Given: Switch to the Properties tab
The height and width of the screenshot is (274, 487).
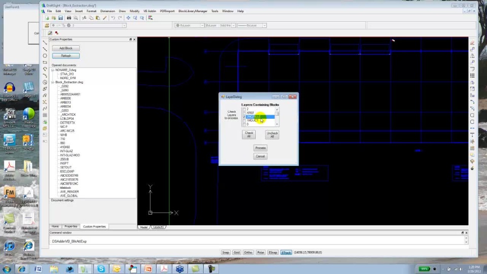Looking at the screenshot, I should pyautogui.click(x=71, y=226).
